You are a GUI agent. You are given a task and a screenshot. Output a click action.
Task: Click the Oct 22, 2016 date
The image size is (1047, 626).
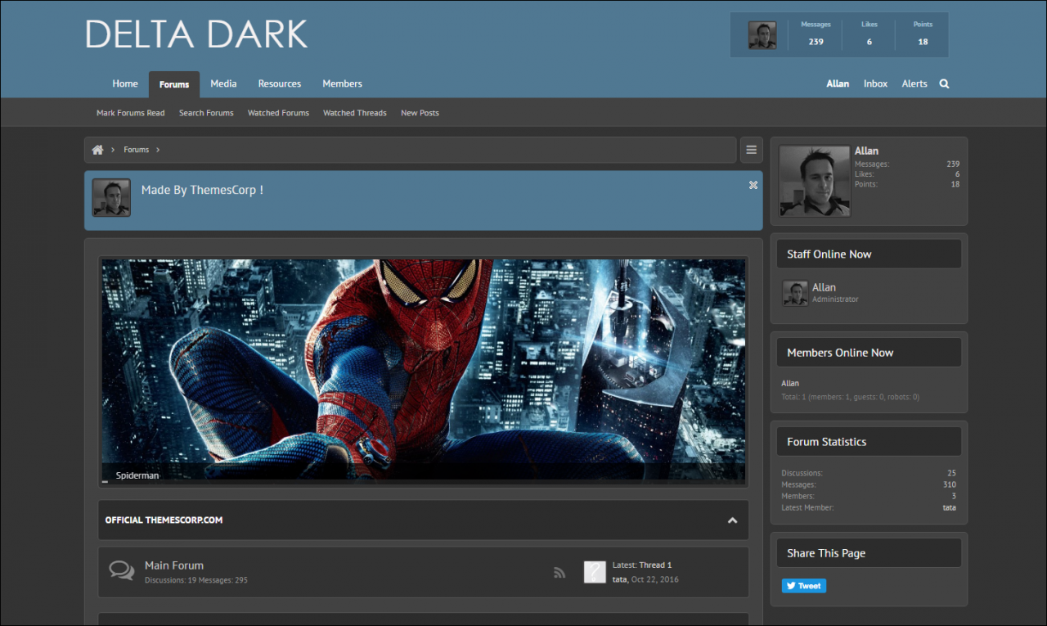(x=654, y=579)
